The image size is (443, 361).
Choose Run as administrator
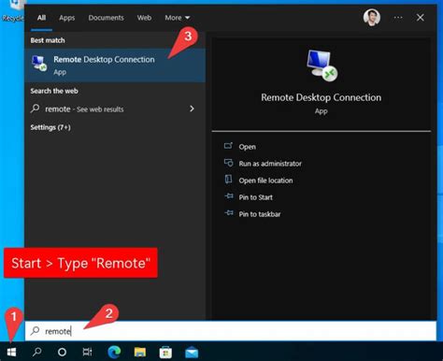click(270, 164)
